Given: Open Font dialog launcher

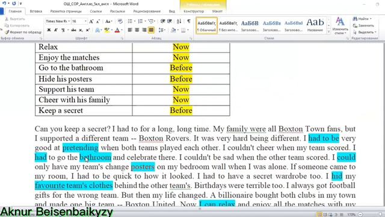Looking at the screenshot, I should coord(122,39).
